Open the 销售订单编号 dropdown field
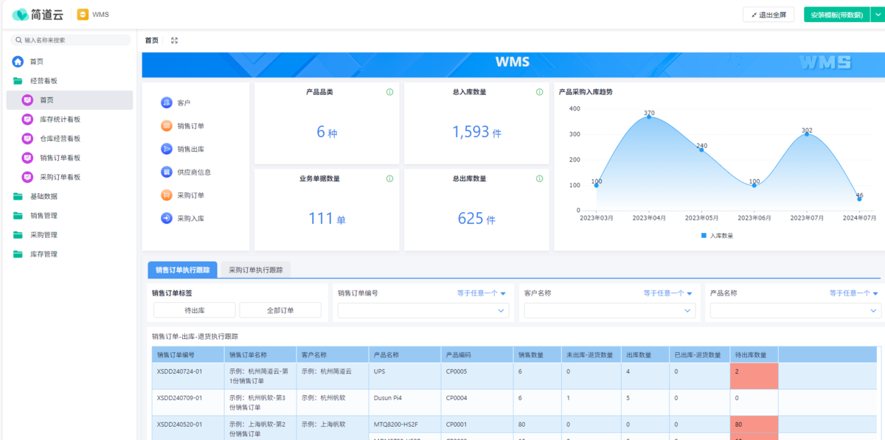Viewport: 885px width, 440px height. pos(423,311)
